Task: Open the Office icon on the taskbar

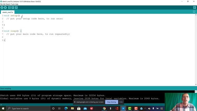Action: [x=117, y=109]
